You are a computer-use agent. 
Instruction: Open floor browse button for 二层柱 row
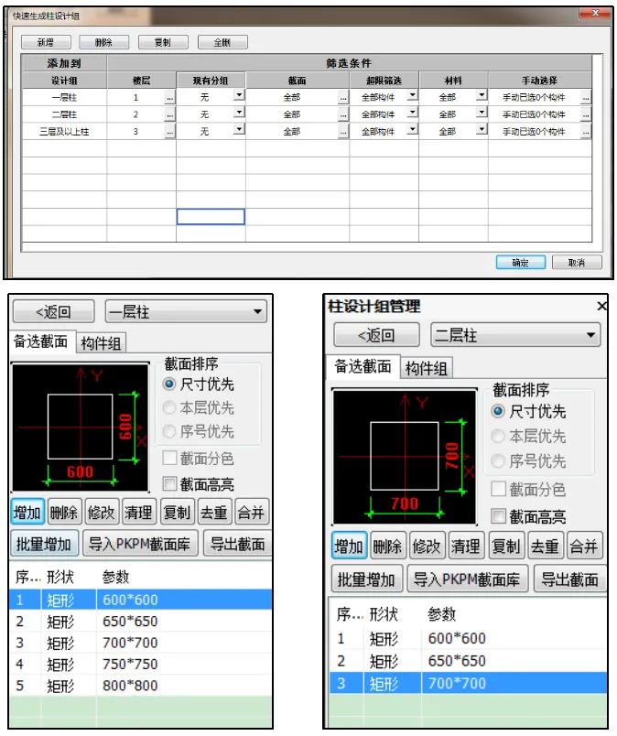tap(170, 114)
